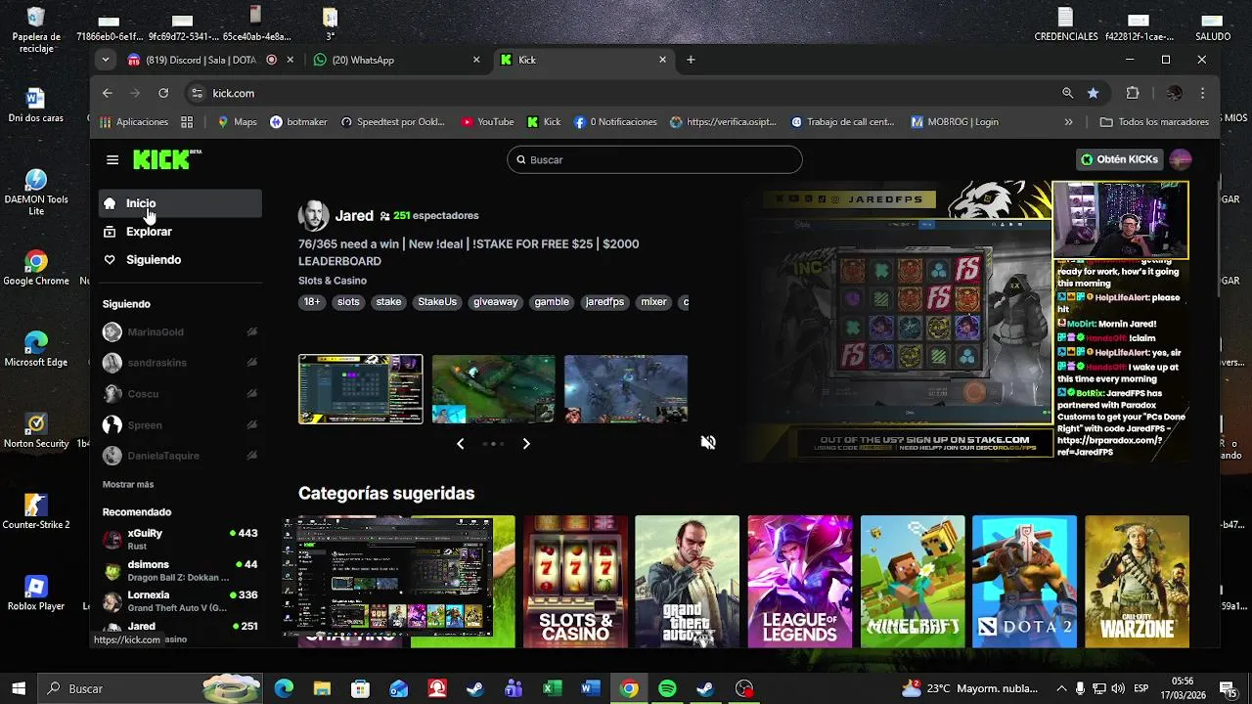This screenshot has width=1252, height=704.
Task: Open Todos los marcadores folder
Action: tap(1154, 122)
